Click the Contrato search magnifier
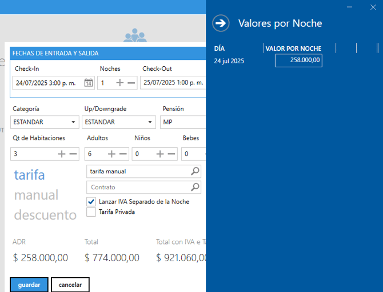Screen dimensions: 383x292 (195, 187)
